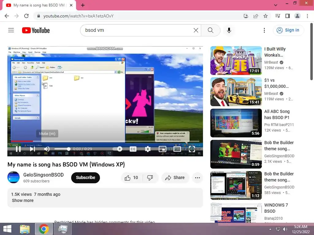The image size is (314, 235).
Task: Open Bob the Builder 0:59 thumbnail
Action: tap(236, 154)
